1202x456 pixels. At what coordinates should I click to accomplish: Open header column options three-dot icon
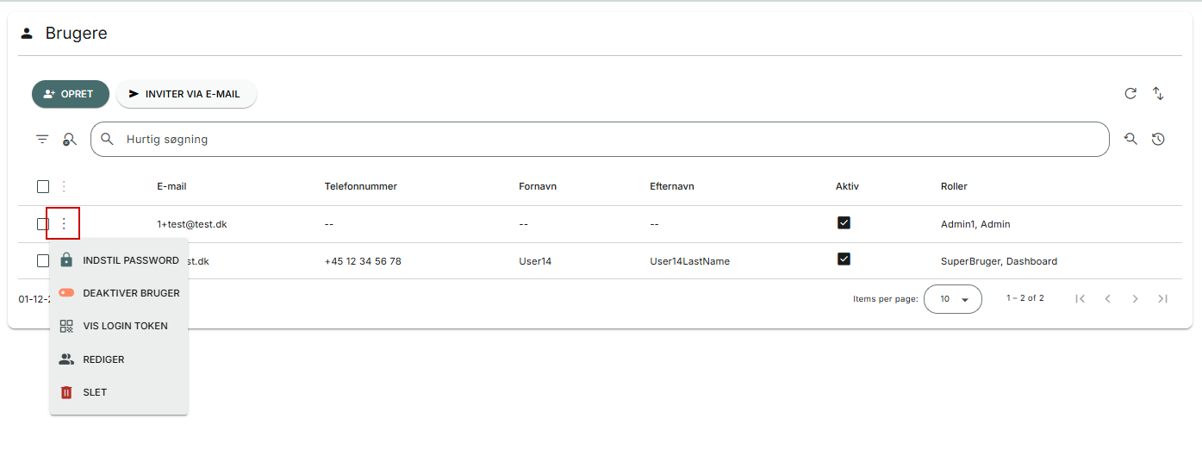tap(63, 186)
